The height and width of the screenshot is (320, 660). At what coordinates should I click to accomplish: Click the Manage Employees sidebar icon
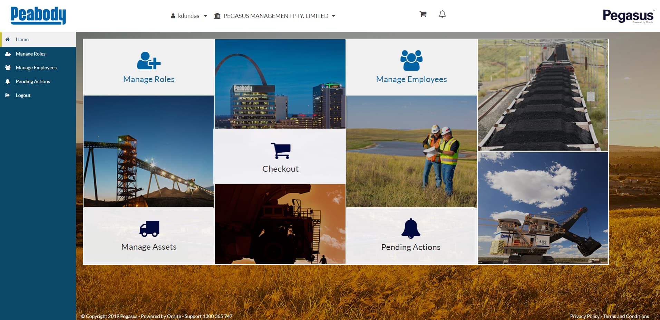click(8, 68)
